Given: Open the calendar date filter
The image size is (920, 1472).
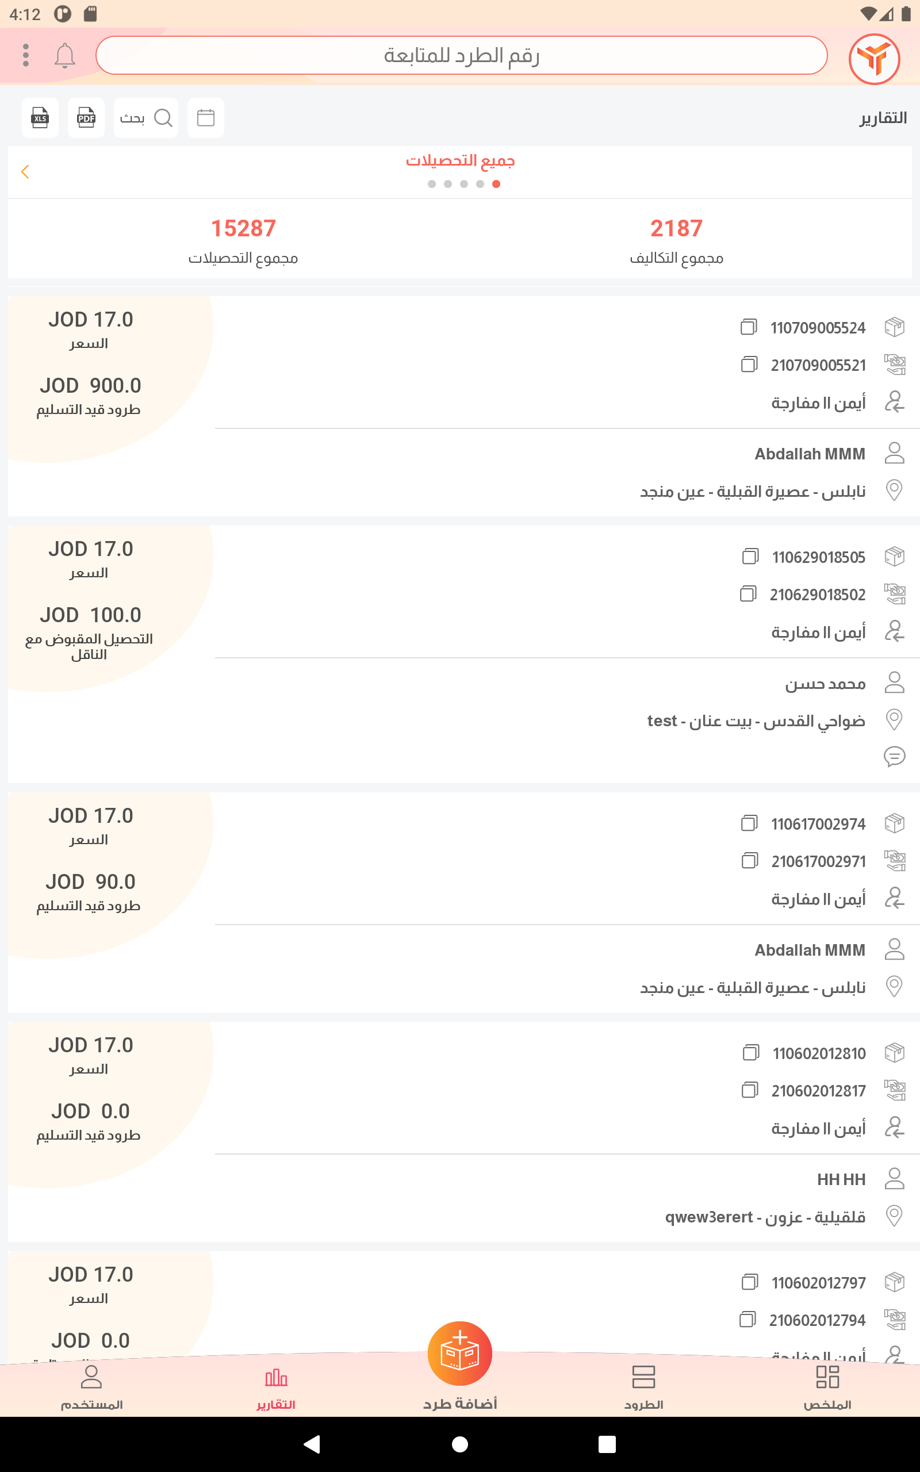Looking at the screenshot, I should click(206, 117).
